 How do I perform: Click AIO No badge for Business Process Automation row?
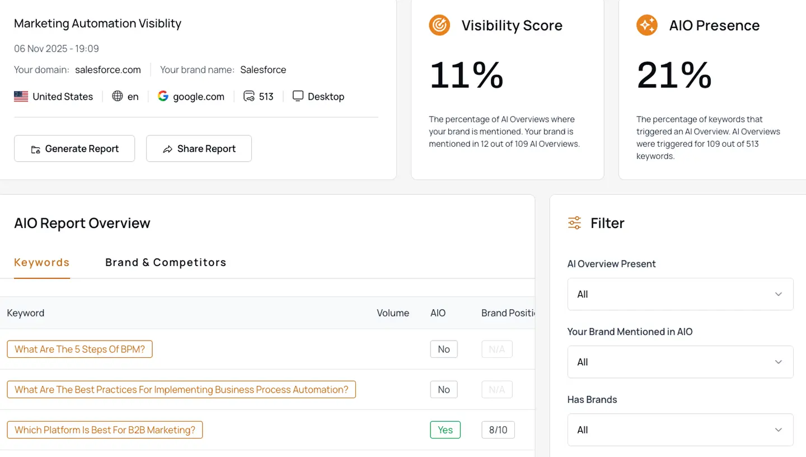tap(444, 389)
